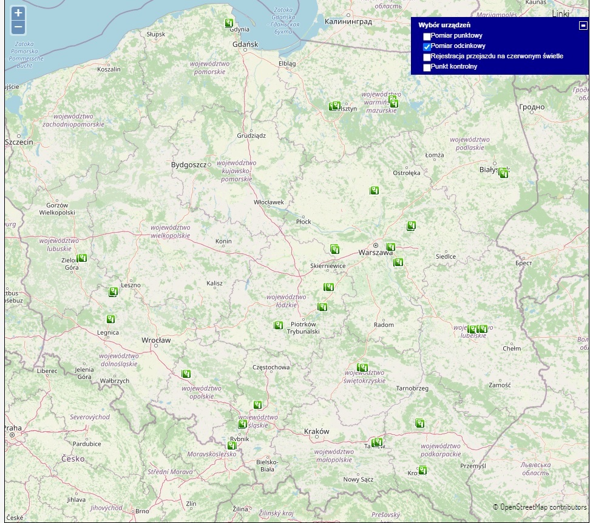Click the Szczecin city label
This screenshot has width=590, height=523.
tap(19, 142)
